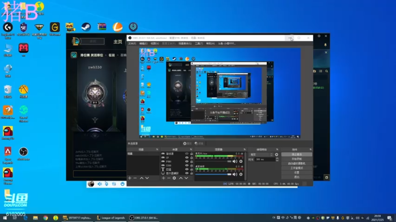396x222 pixels.
Task: Open the 文件(F) menu in OBS
Action: (x=132, y=43)
